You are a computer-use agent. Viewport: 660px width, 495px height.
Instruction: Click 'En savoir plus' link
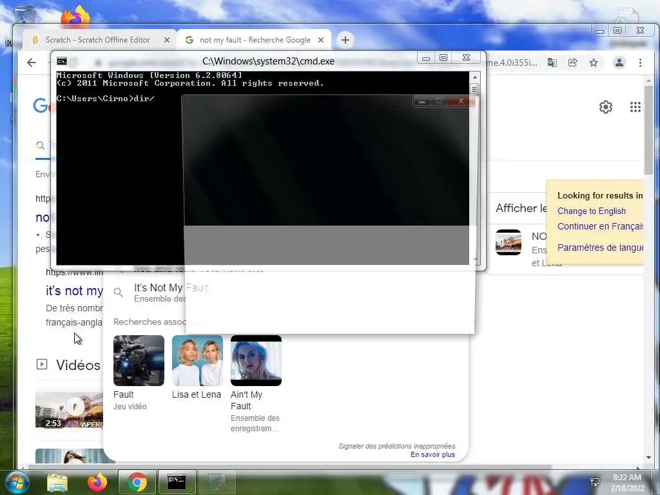pyautogui.click(x=432, y=454)
